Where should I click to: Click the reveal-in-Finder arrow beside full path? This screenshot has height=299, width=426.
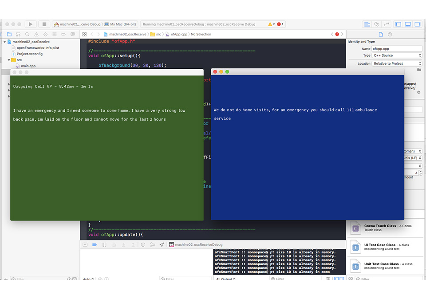tap(418, 92)
